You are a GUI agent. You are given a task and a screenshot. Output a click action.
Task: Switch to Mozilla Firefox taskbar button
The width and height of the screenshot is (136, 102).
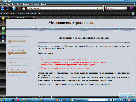tap(63, 100)
